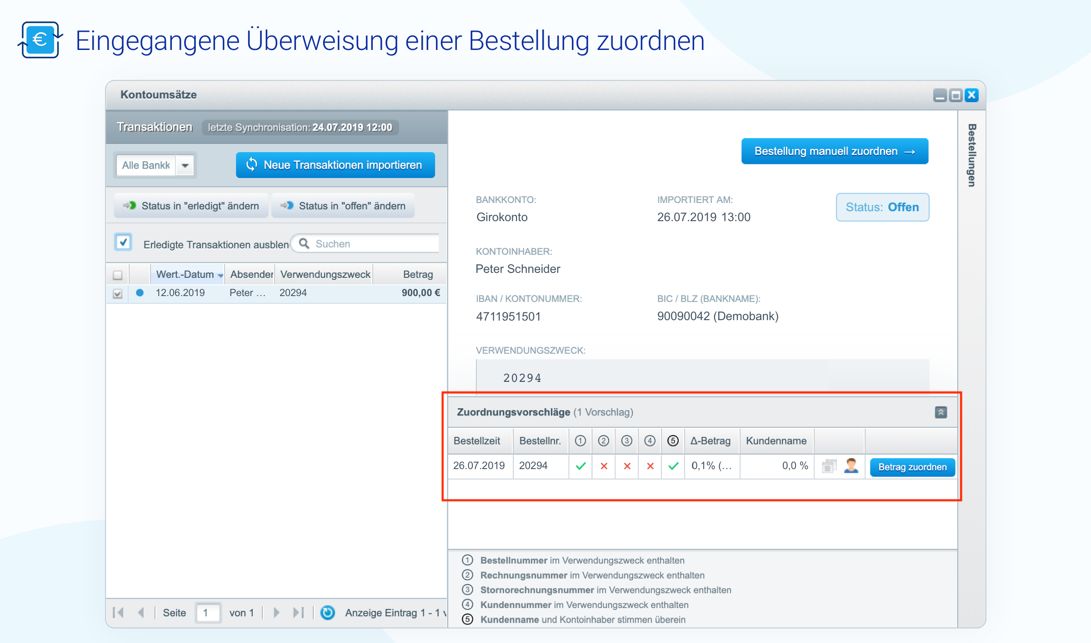Click Bestellnr. 20294 in suggestion row

click(x=533, y=465)
